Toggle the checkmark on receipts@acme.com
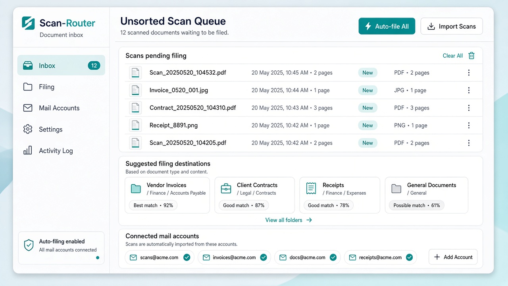The height and width of the screenshot is (286, 508). tap(409, 257)
